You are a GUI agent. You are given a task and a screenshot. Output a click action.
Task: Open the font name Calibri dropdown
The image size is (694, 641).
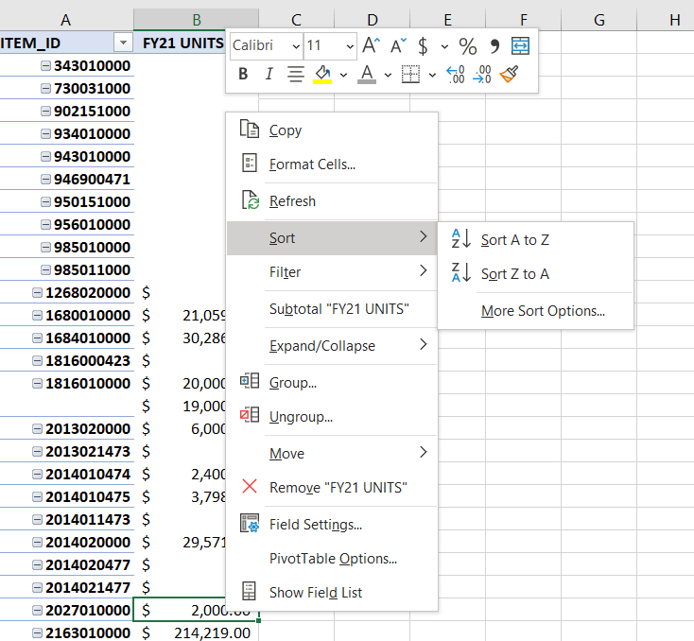coord(296,46)
